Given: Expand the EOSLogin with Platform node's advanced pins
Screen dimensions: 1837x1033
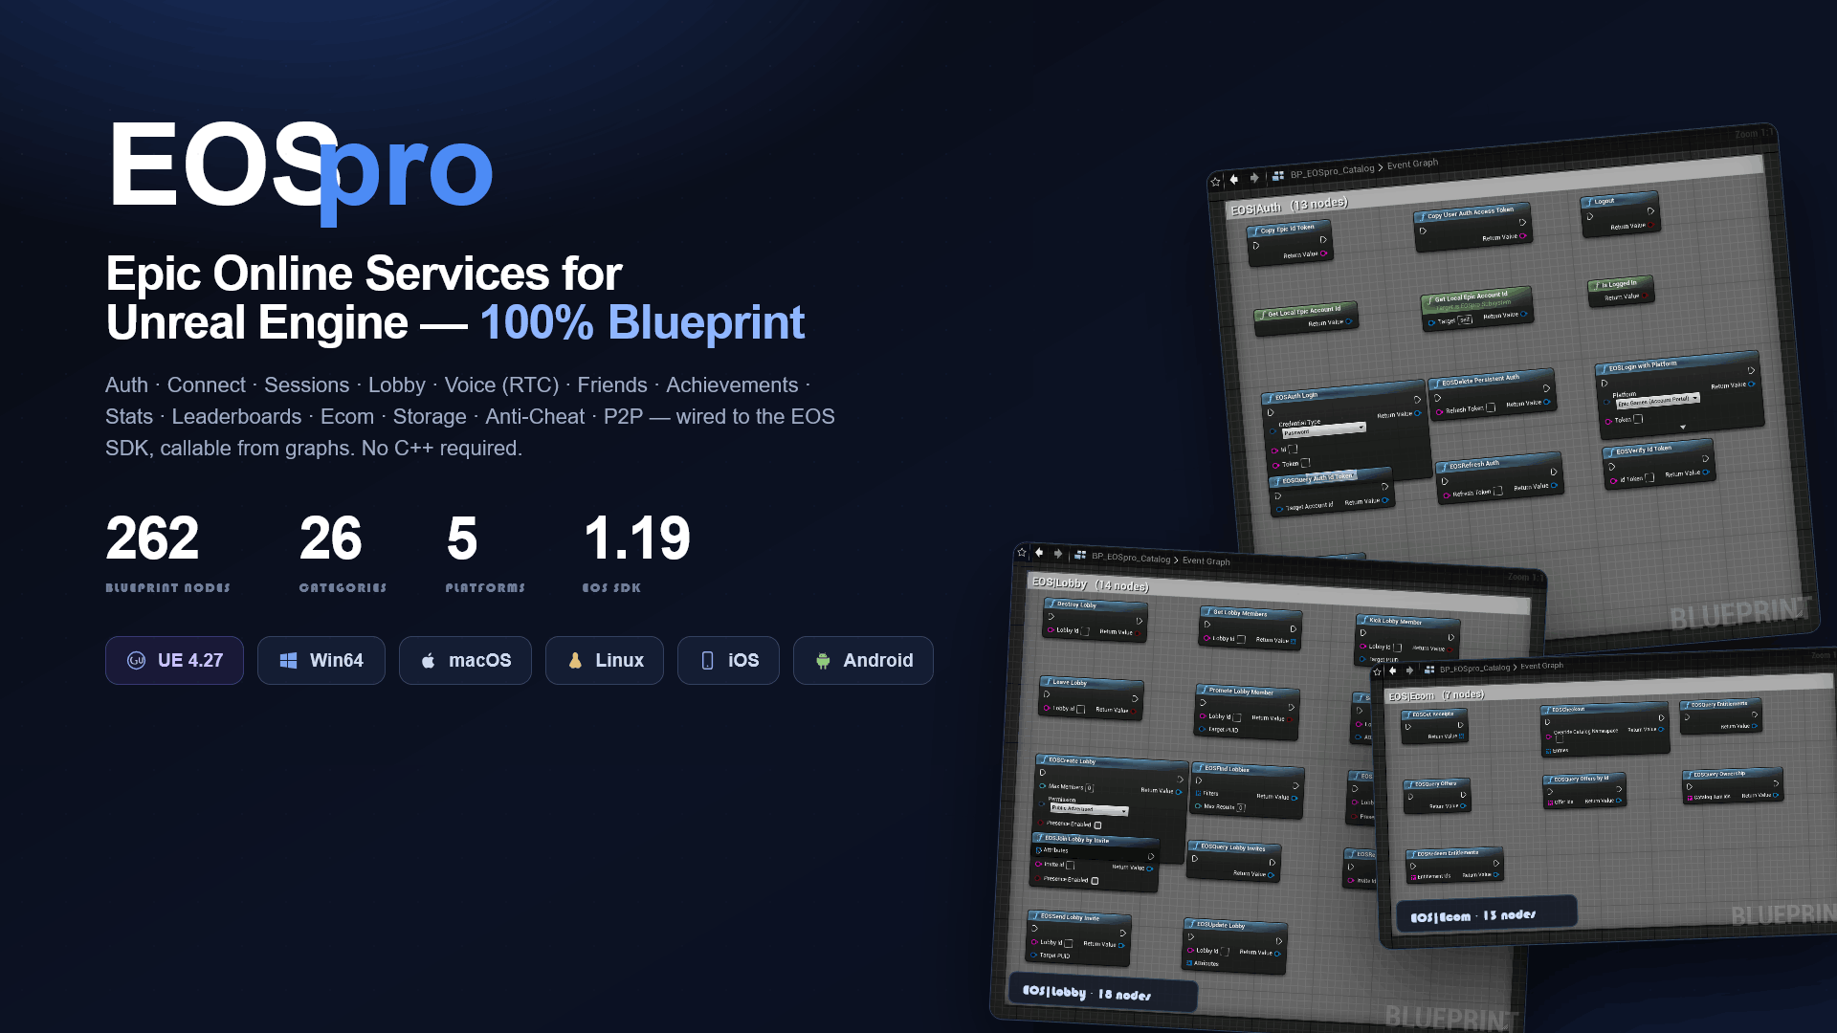Looking at the screenshot, I should (x=1683, y=427).
